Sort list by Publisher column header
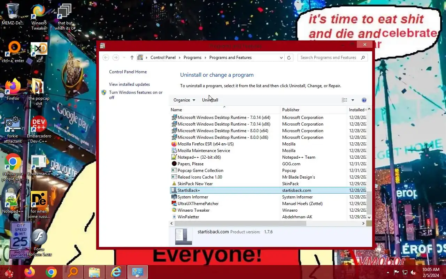 [313, 110]
